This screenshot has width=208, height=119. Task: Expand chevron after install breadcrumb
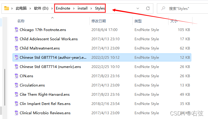(91, 8)
